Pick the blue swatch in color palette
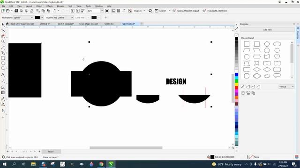300x168 pixels. pos(237,74)
